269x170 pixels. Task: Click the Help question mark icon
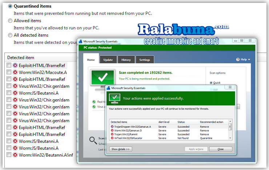(238, 59)
